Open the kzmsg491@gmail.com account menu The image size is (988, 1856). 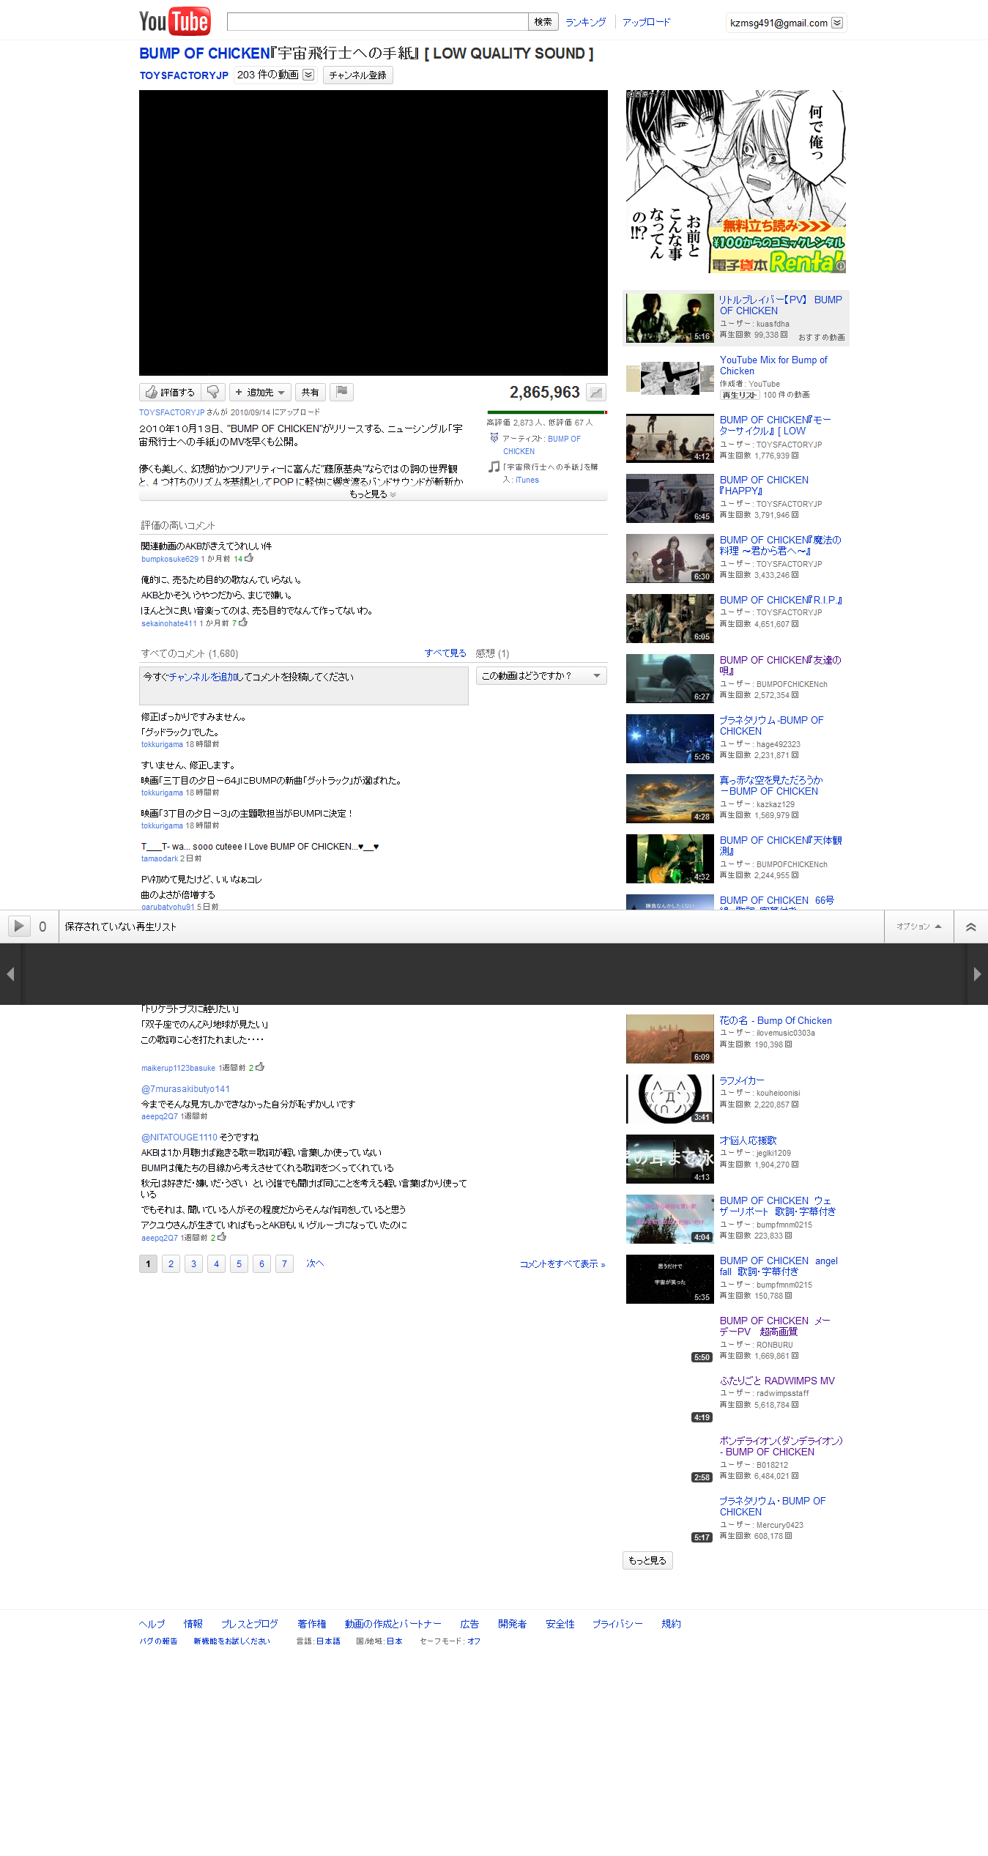tap(786, 23)
